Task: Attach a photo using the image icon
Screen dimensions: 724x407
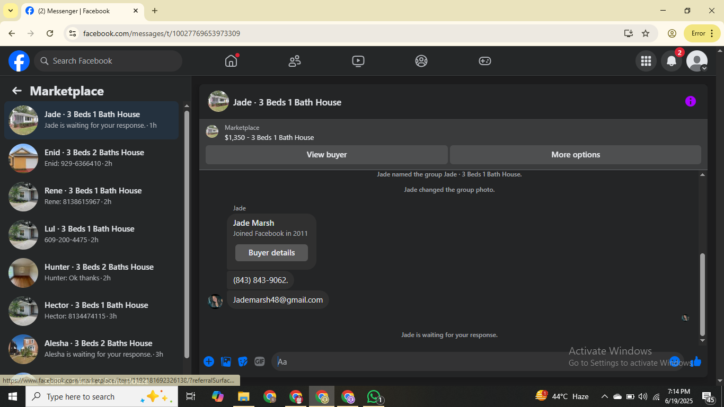Action: tap(226, 361)
